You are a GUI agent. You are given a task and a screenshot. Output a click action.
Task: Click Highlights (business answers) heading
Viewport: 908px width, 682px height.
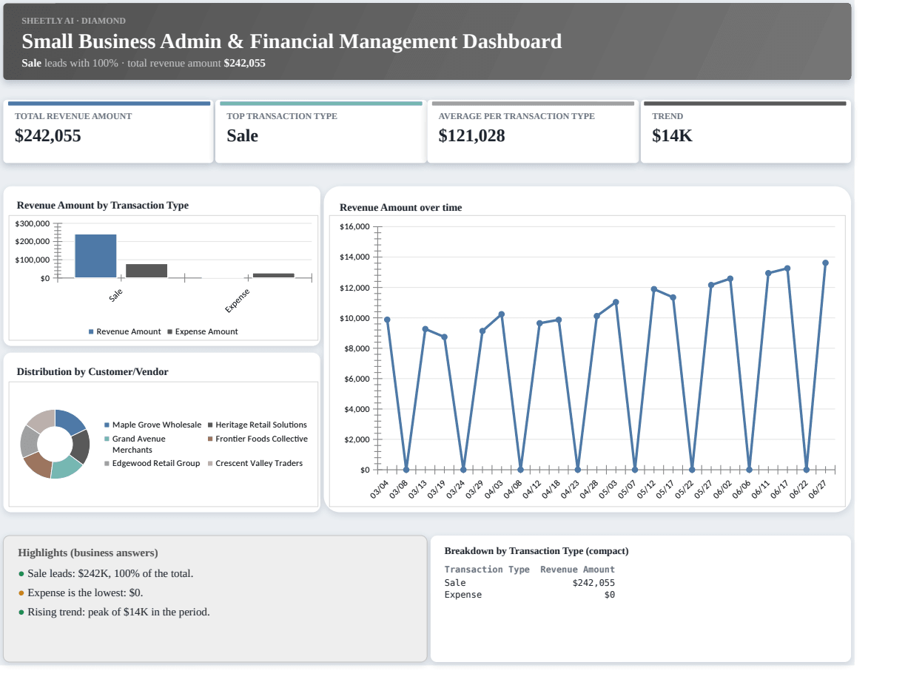click(88, 553)
